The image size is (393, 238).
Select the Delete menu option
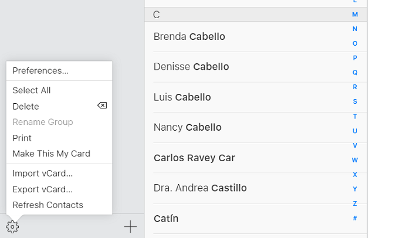[x=26, y=106]
